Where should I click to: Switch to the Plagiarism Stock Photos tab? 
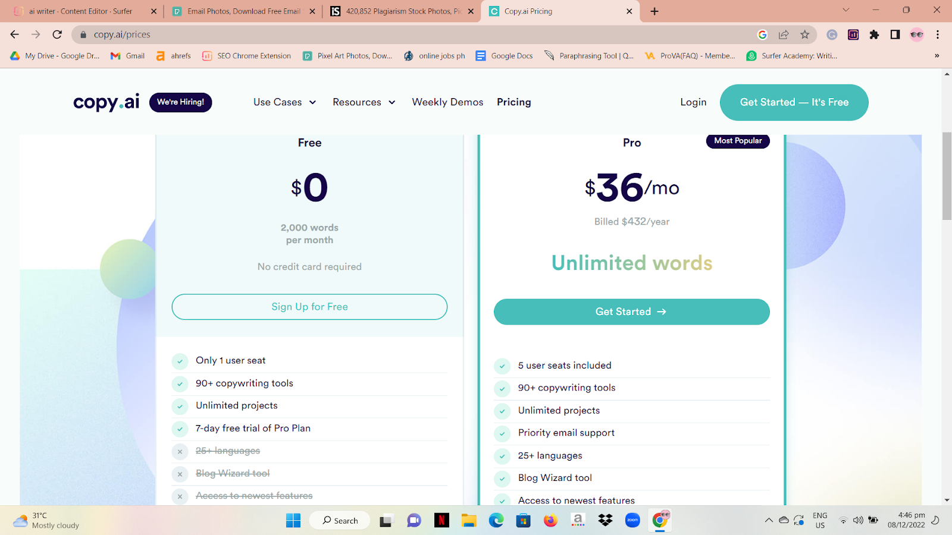402,11
